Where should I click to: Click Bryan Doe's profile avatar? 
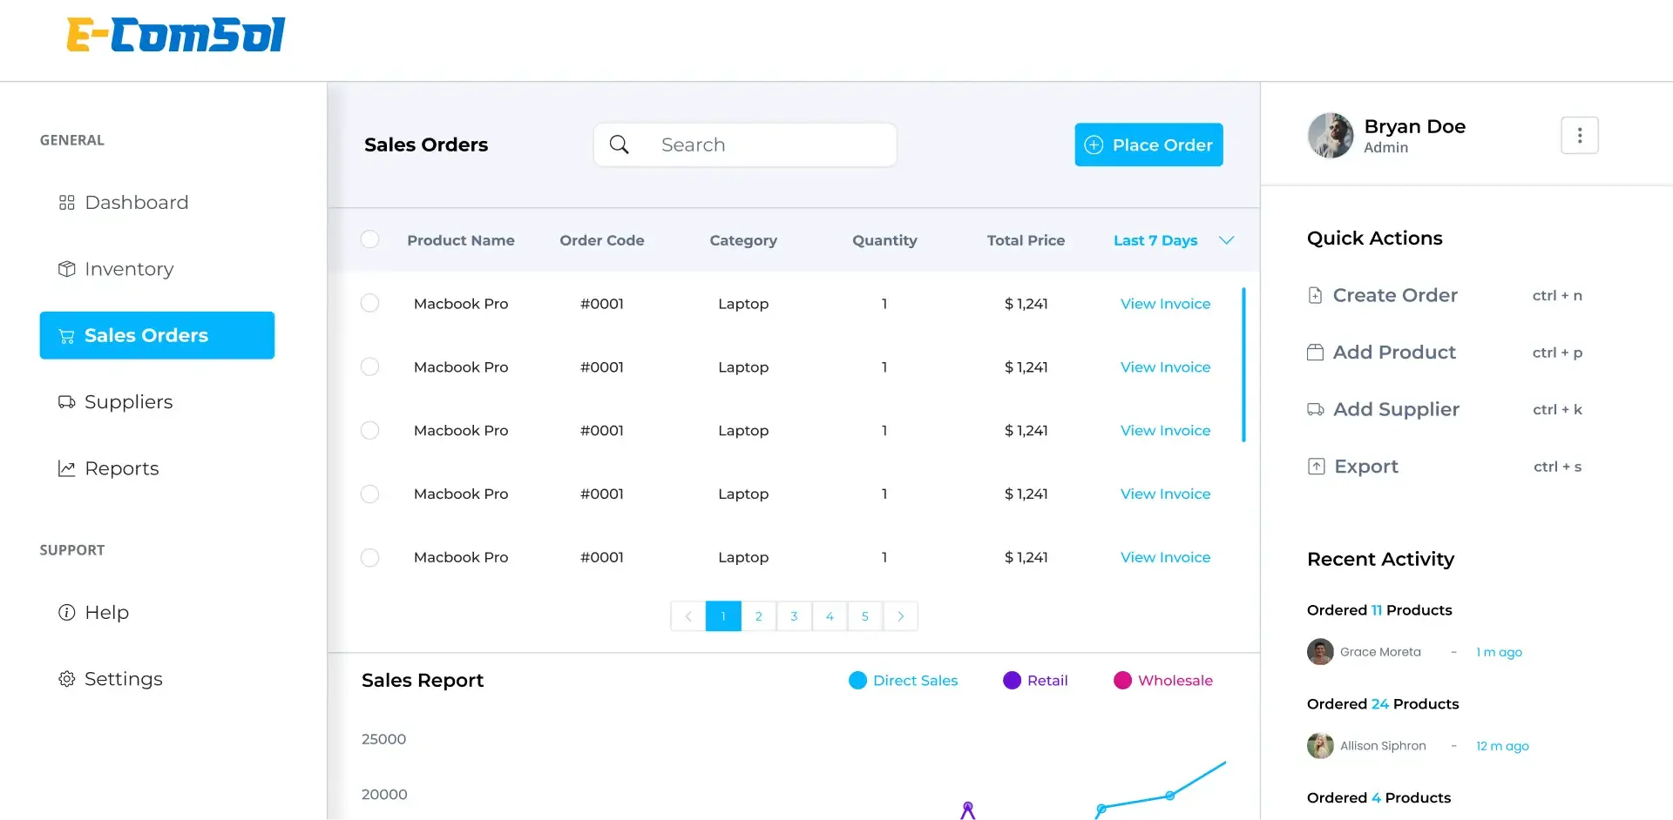[x=1331, y=135]
